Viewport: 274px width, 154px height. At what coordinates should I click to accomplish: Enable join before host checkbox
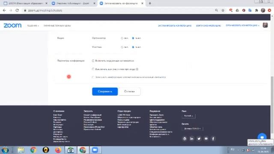coord(93,61)
